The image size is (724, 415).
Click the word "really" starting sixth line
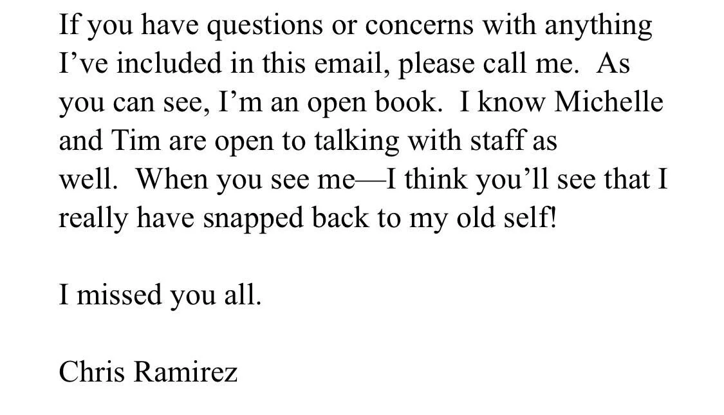click(x=93, y=218)
